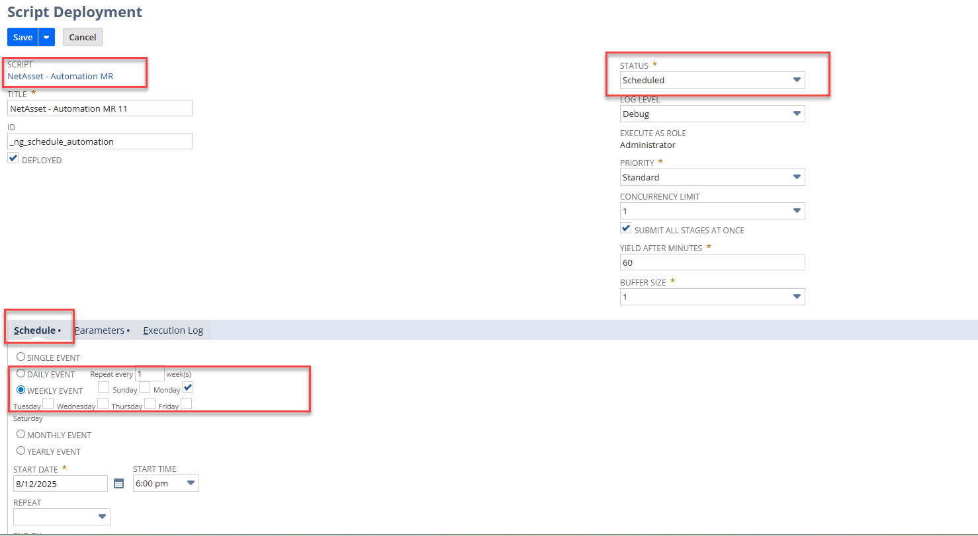Open the Save button's dropdown arrow

click(x=46, y=37)
